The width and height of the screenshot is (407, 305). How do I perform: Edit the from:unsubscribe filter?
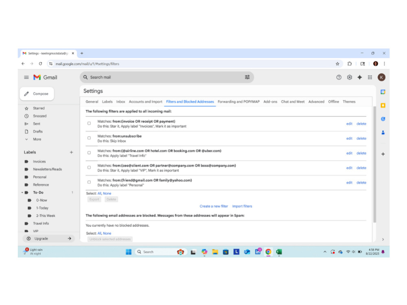click(x=349, y=139)
